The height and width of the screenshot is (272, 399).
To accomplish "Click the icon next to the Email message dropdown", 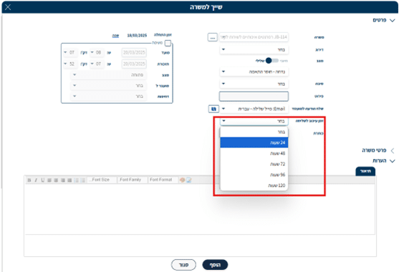I will click(213, 109).
